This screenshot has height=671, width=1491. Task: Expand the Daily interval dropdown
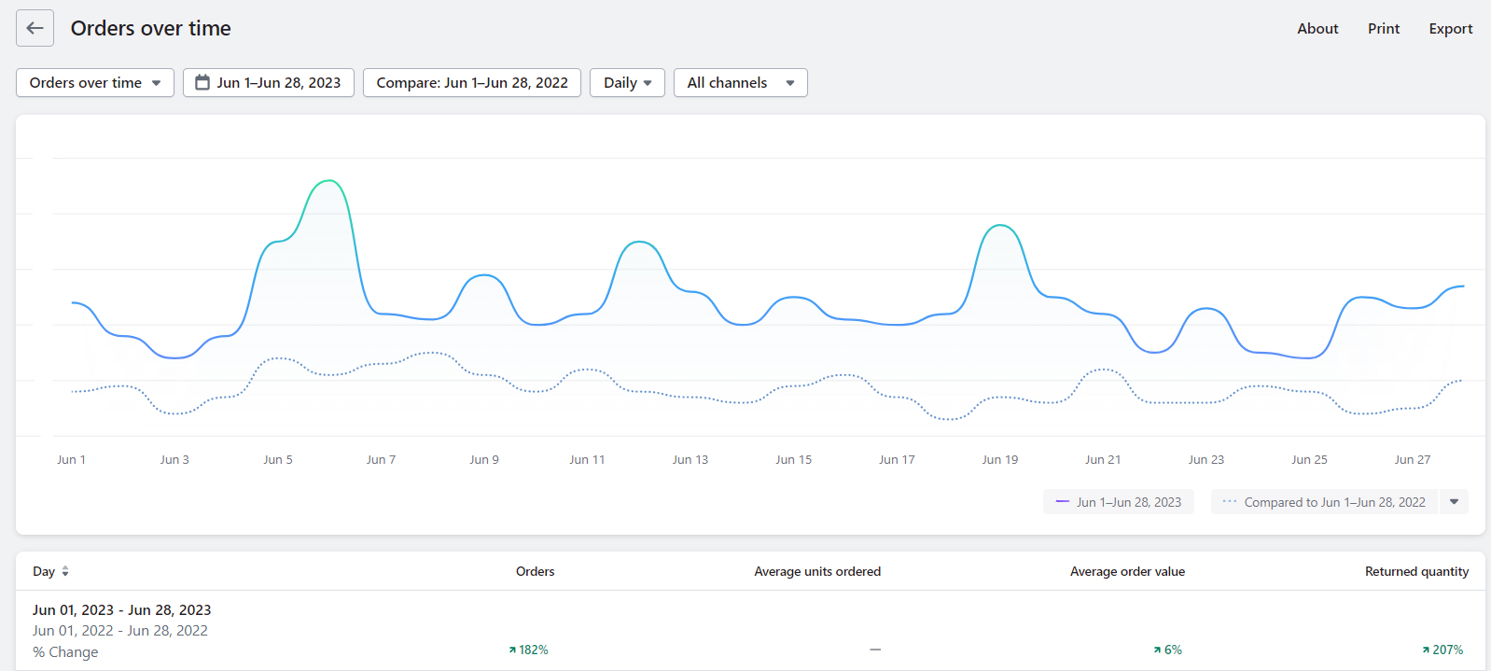[627, 82]
